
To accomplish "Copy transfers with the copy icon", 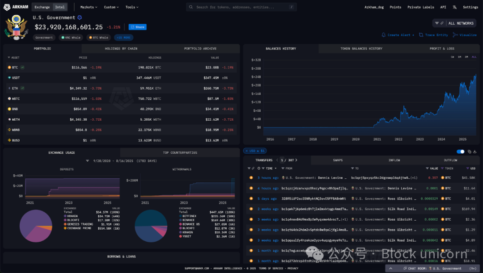I will (x=469, y=152).
